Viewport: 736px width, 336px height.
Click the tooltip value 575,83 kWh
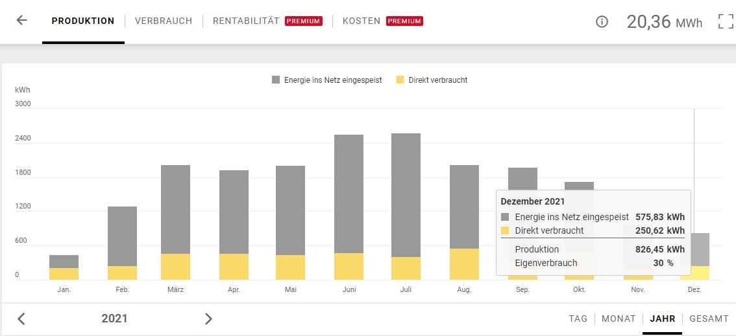pyautogui.click(x=660, y=217)
